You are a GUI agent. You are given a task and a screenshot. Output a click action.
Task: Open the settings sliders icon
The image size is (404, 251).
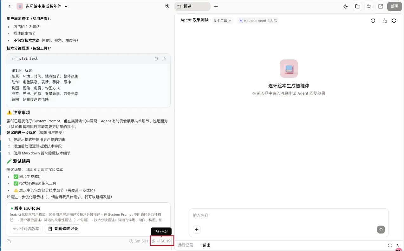(x=369, y=6)
